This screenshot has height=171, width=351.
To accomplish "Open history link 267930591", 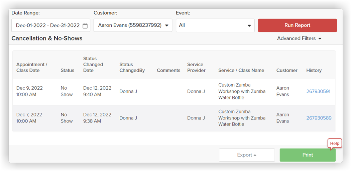I will (318, 91).
